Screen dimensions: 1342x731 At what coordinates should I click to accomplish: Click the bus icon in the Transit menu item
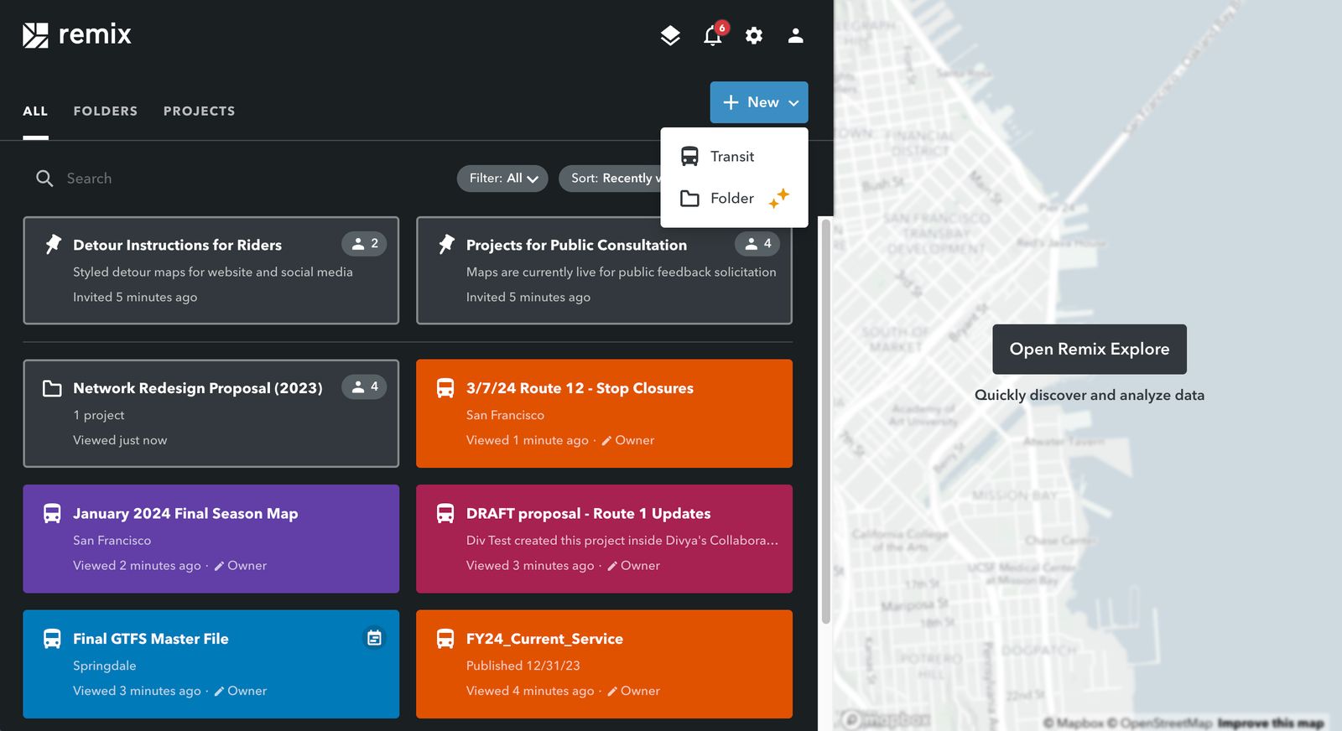pyautogui.click(x=689, y=156)
